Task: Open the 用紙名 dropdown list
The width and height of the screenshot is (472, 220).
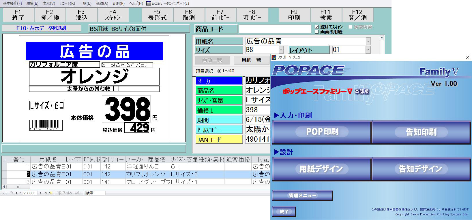Action: click(x=368, y=41)
